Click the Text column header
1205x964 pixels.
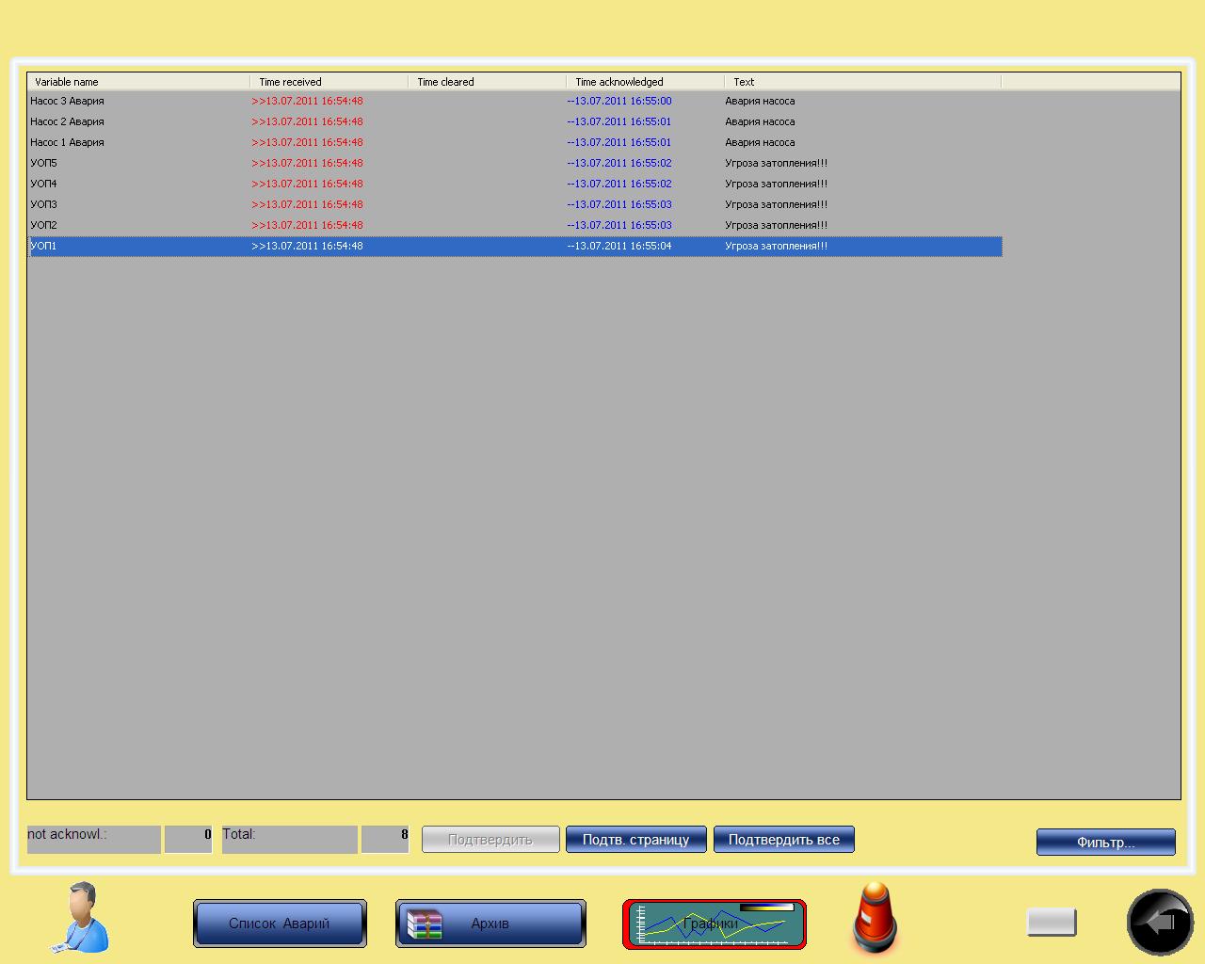861,82
